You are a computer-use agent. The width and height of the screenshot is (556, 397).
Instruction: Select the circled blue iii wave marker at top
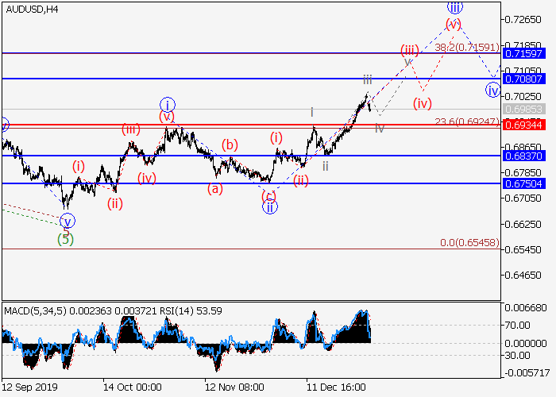pyautogui.click(x=454, y=7)
